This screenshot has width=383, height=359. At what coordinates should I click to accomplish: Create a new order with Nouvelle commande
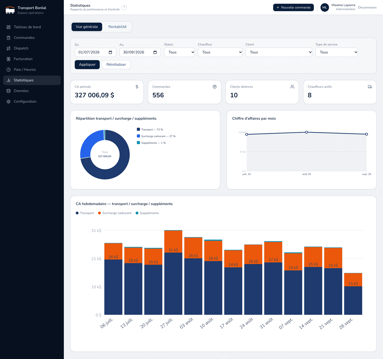click(293, 7)
